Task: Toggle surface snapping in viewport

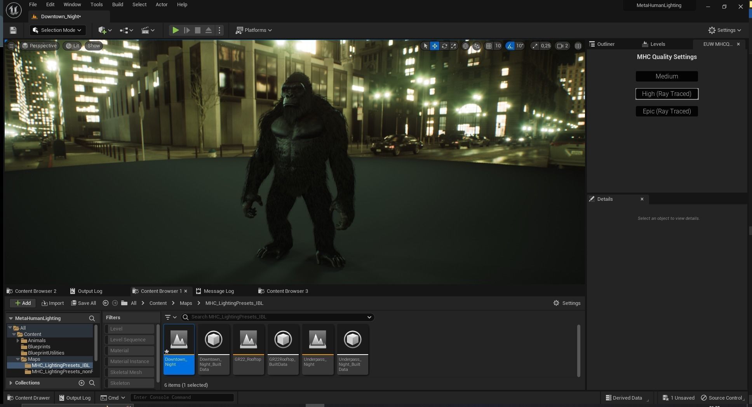Action: (477, 46)
